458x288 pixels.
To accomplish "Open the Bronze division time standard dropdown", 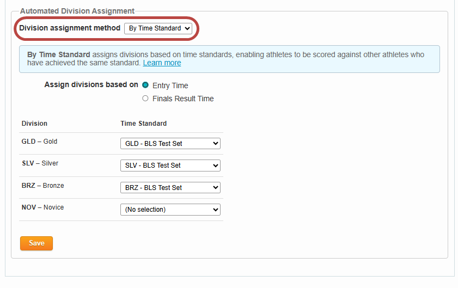I will (x=170, y=187).
